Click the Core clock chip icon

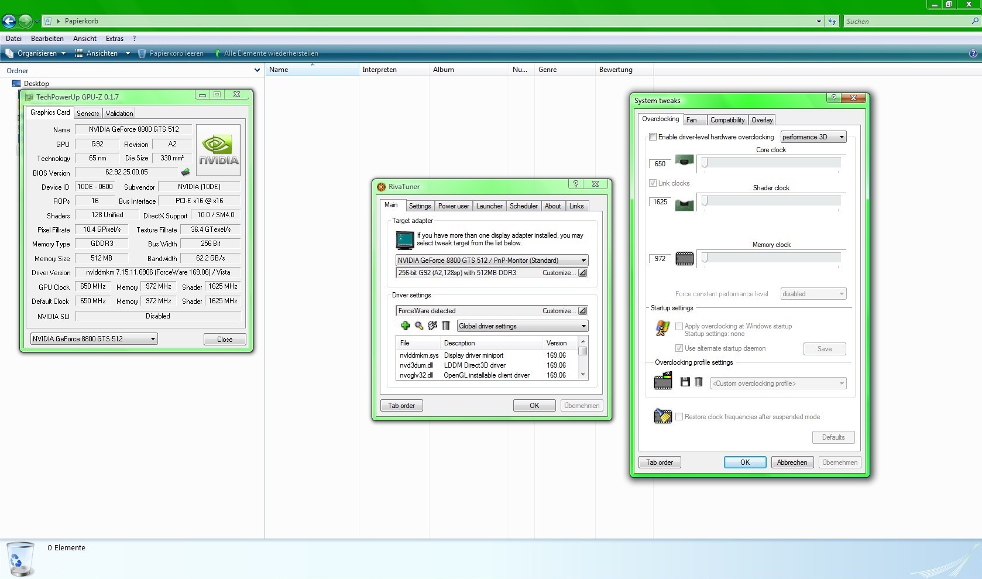point(684,160)
